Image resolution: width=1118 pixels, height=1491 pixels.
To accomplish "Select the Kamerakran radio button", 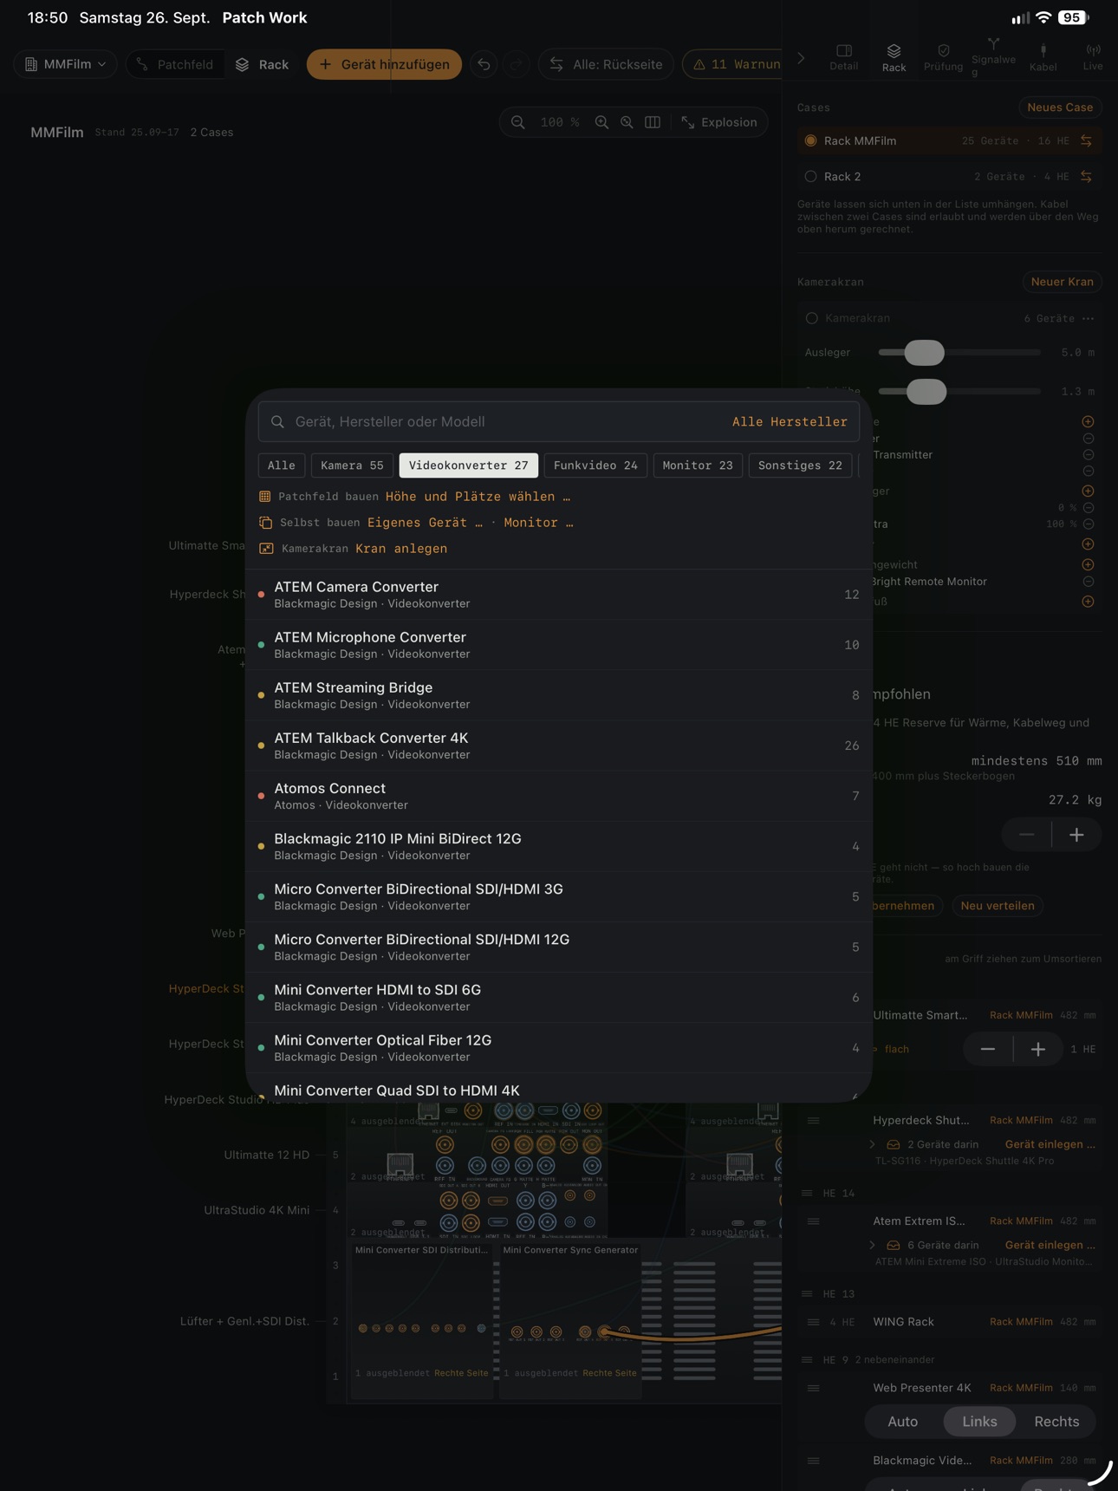I will 811,318.
